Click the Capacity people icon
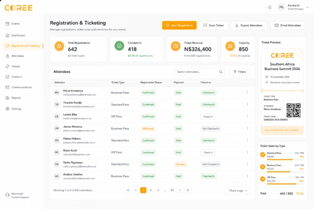 coord(230,46)
